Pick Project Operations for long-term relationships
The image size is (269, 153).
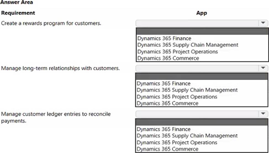pos(177,97)
